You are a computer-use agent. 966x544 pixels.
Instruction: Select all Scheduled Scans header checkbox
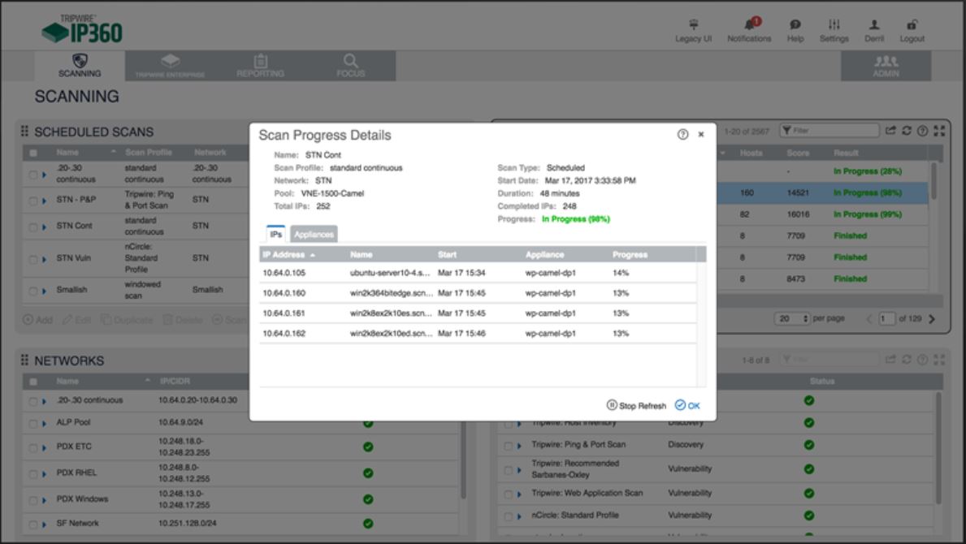(33, 153)
